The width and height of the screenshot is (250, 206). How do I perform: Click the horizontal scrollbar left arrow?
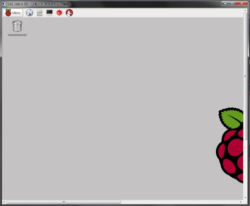coord(4,202)
